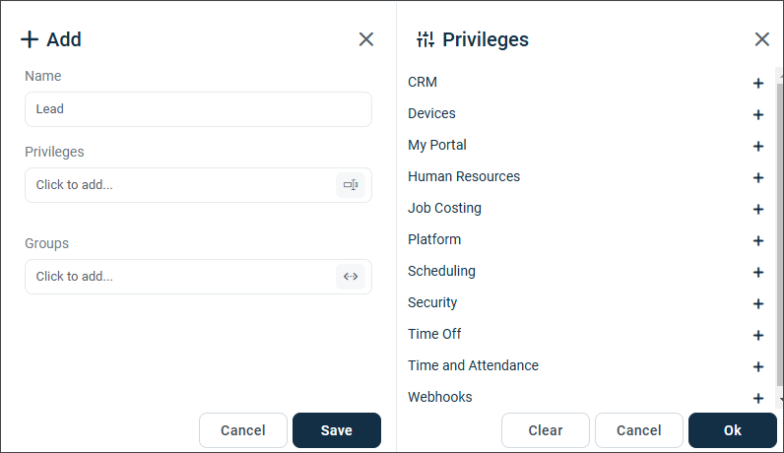The width and height of the screenshot is (784, 453).
Task: Expand Devices privileges with plus icon
Action: tap(758, 114)
